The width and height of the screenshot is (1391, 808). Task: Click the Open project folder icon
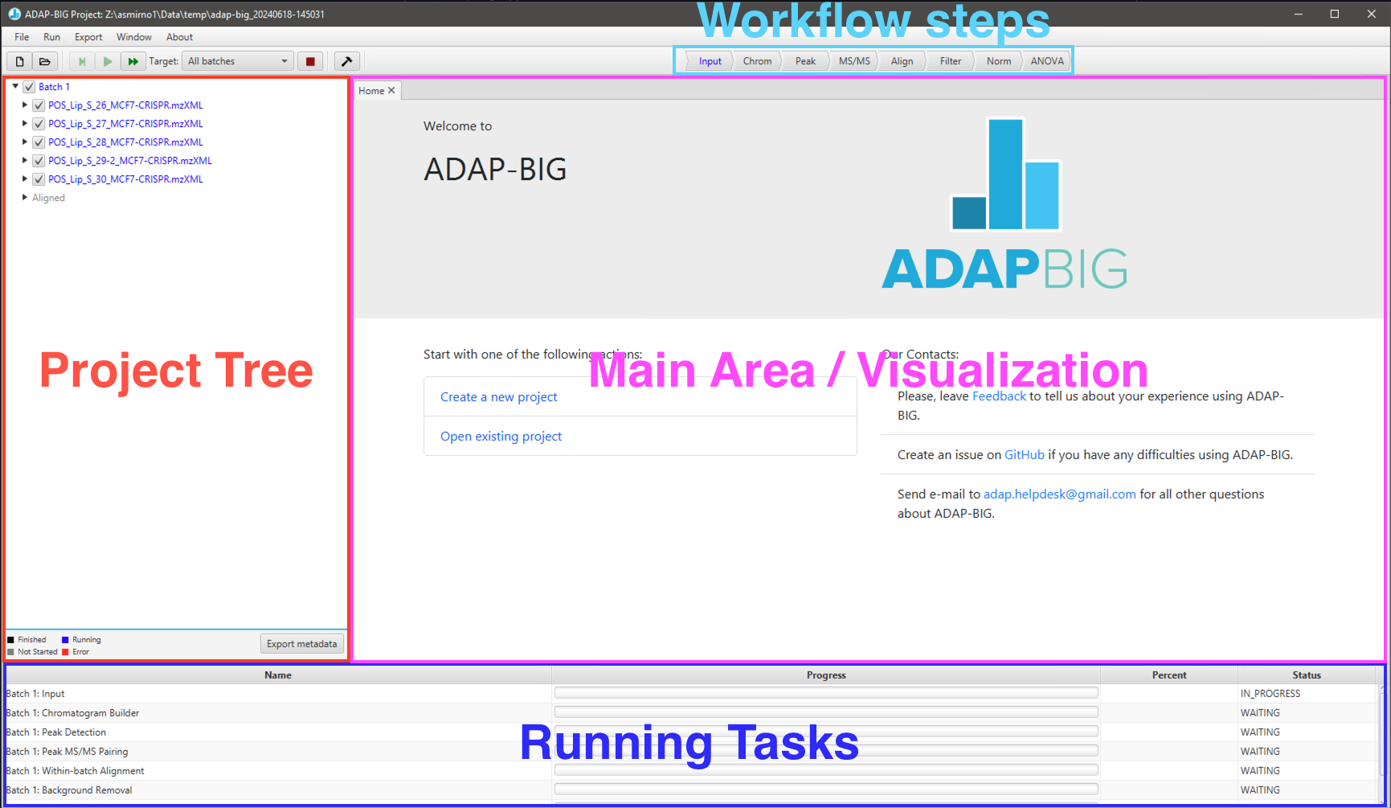click(45, 61)
